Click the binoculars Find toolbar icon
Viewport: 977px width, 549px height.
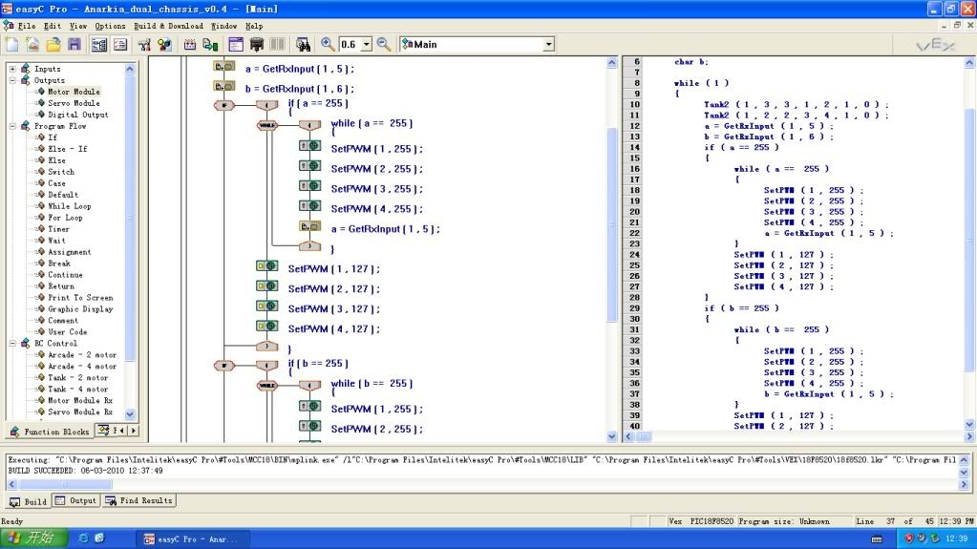tap(303, 44)
